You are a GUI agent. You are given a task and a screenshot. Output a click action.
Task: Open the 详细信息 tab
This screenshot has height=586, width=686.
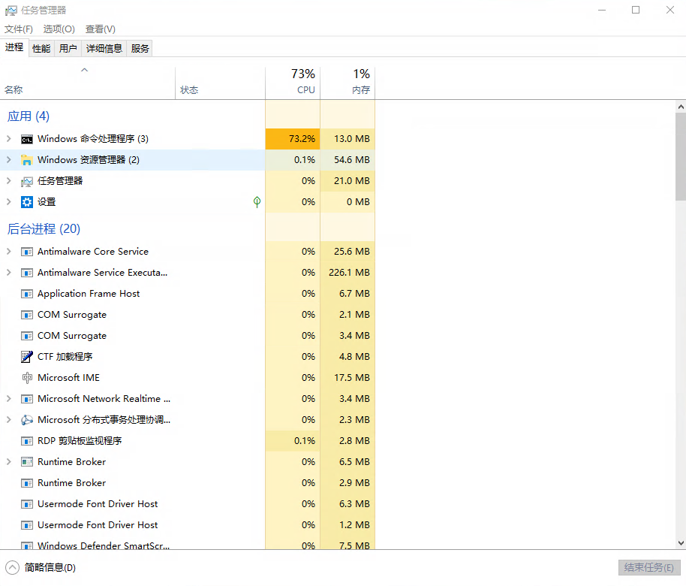pos(104,48)
